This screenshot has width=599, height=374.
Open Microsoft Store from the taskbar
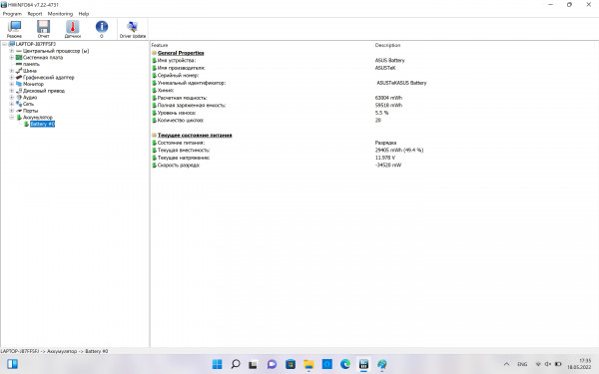(291, 364)
